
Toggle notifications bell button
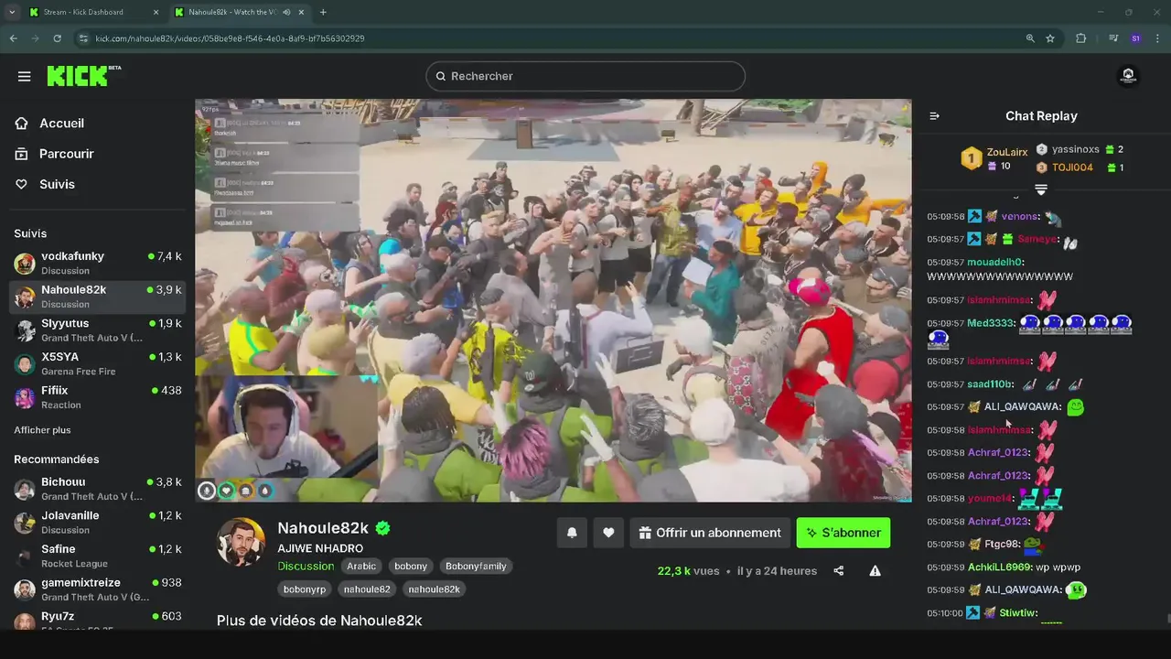point(572,533)
